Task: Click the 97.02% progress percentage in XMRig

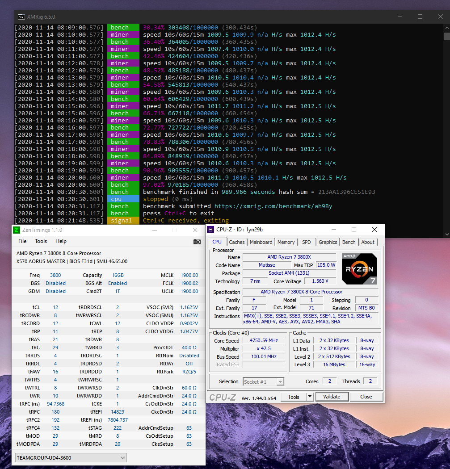Action: click(153, 184)
